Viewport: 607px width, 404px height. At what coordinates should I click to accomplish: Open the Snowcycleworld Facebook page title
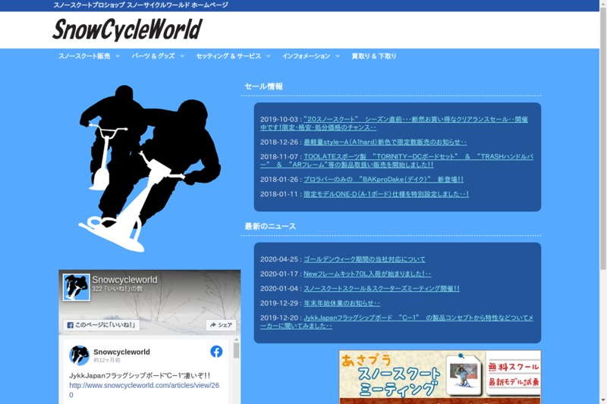click(x=124, y=280)
